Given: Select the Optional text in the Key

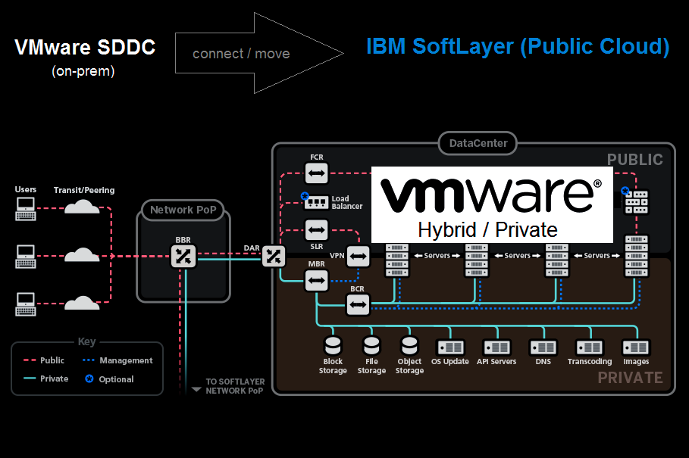Looking at the screenshot, I should [x=116, y=379].
